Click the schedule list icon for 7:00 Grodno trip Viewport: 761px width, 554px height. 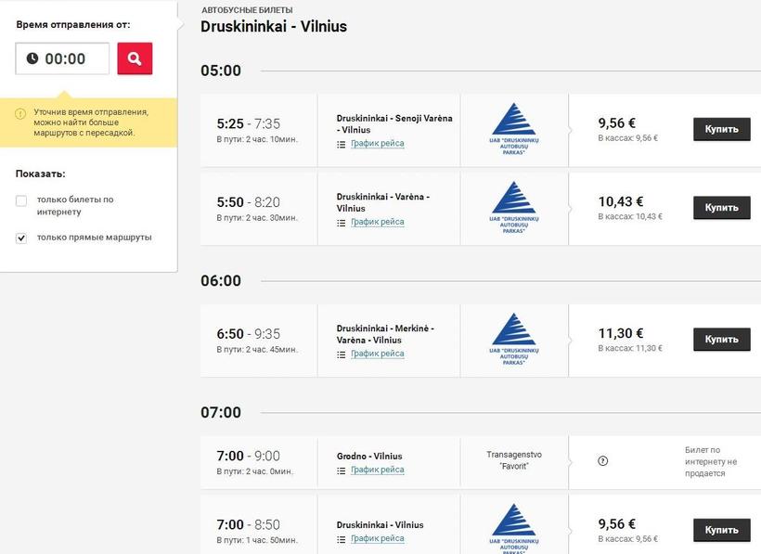coord(342,470)
